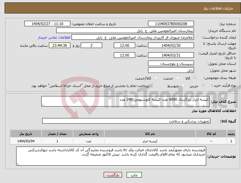Click the need number field 1104093780000208

pos(171,24)
